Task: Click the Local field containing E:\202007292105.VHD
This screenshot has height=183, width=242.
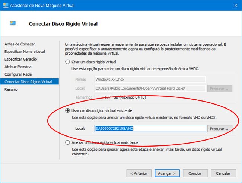Action: (x=150, y=128)
